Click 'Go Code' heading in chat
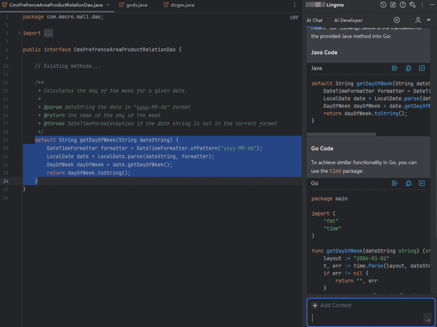Viewport: 437px width, 327px height. click(x=322, y=148)
